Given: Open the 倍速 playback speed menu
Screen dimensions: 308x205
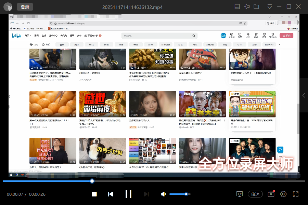Looking at the screenshot, I should pyautogui.click(x=255, y=194).
